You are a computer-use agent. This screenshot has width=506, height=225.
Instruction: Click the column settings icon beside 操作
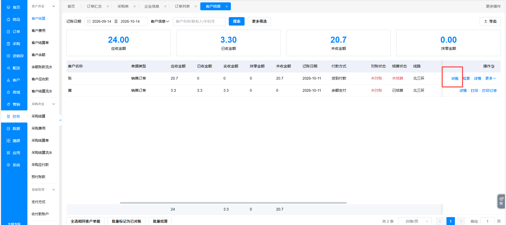(493, 66)
